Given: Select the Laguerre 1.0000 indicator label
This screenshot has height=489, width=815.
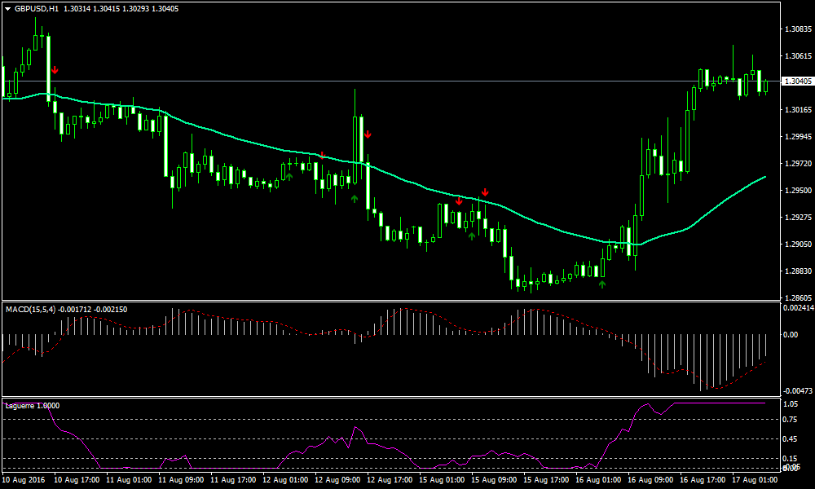Looking at the screenshot, I should tap(32, 405).
